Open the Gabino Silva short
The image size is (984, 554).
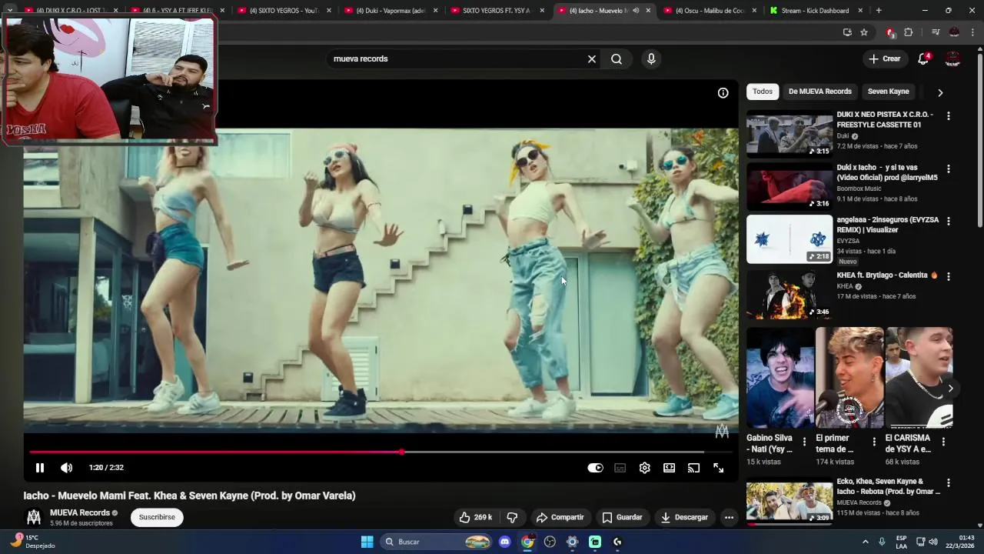pyautogui.click(x=780, y=378)
